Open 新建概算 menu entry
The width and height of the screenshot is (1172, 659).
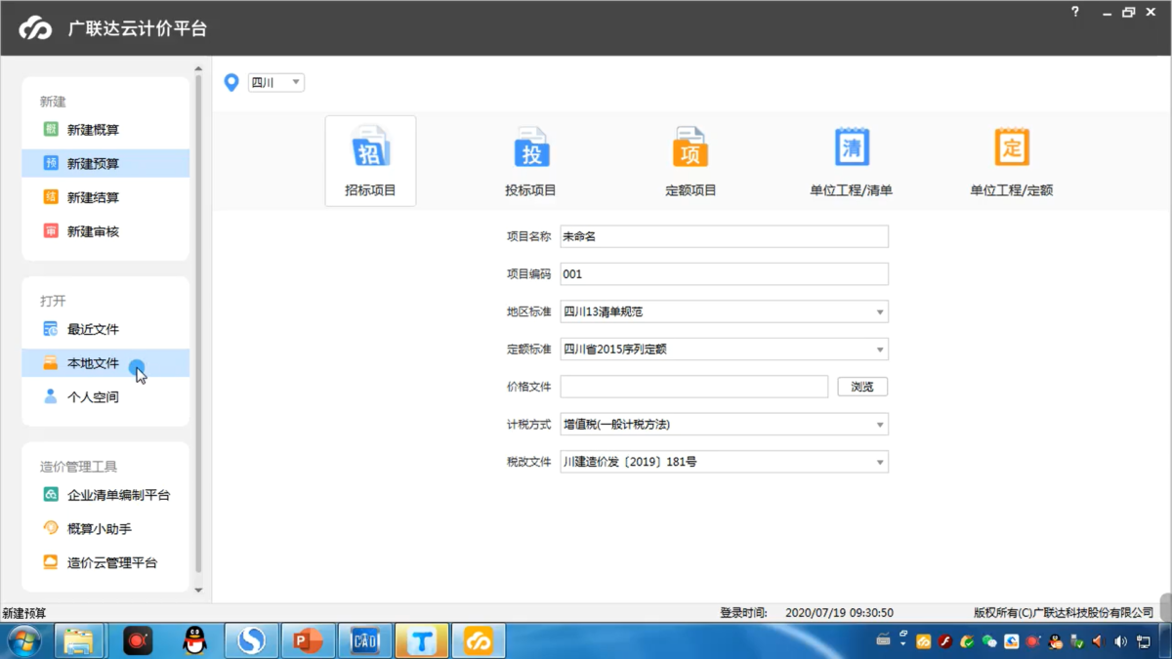pyautogui.click(x=105, y=130)
